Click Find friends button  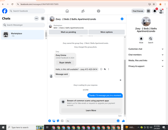(138, 11)
